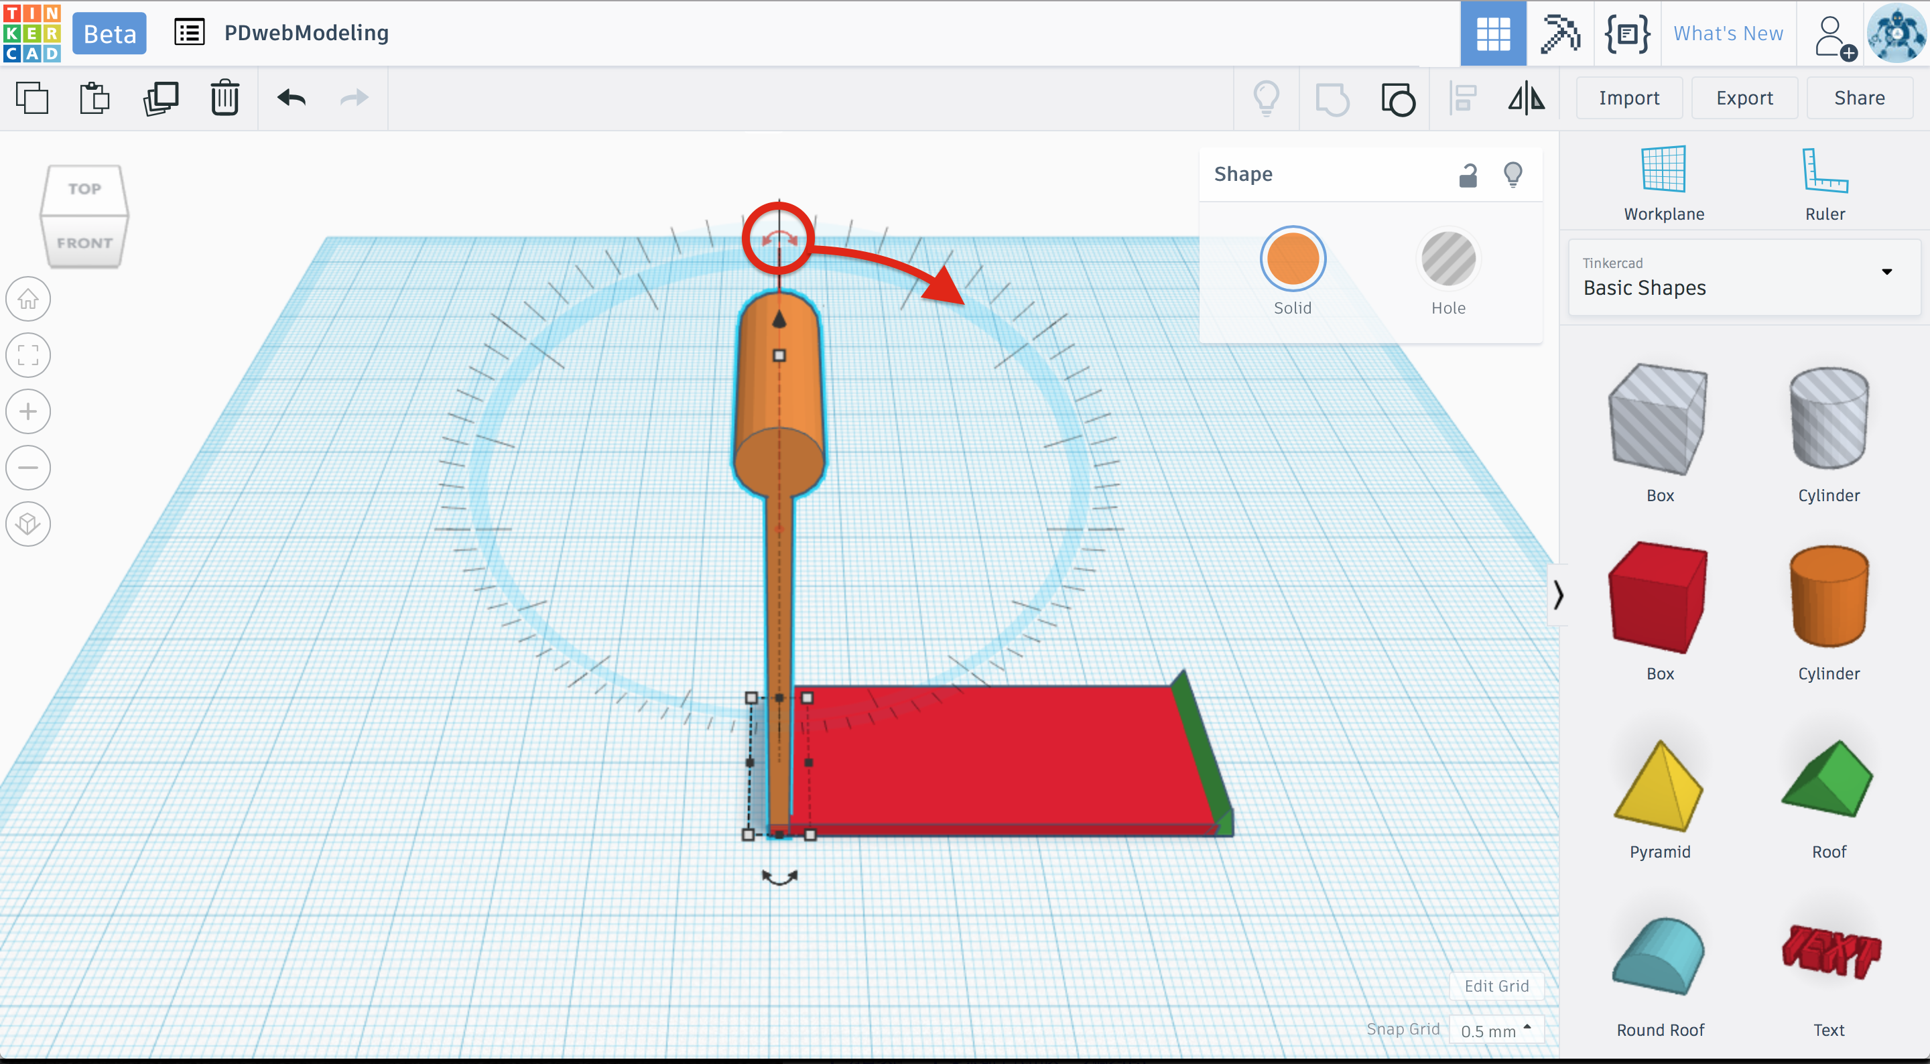Expand the Basic Shapes dropdown
Screen dimensions: 1930x1064
(x=1886, y=271)
